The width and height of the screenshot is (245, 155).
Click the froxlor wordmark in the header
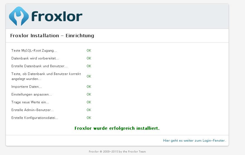[x=57, y=16]
